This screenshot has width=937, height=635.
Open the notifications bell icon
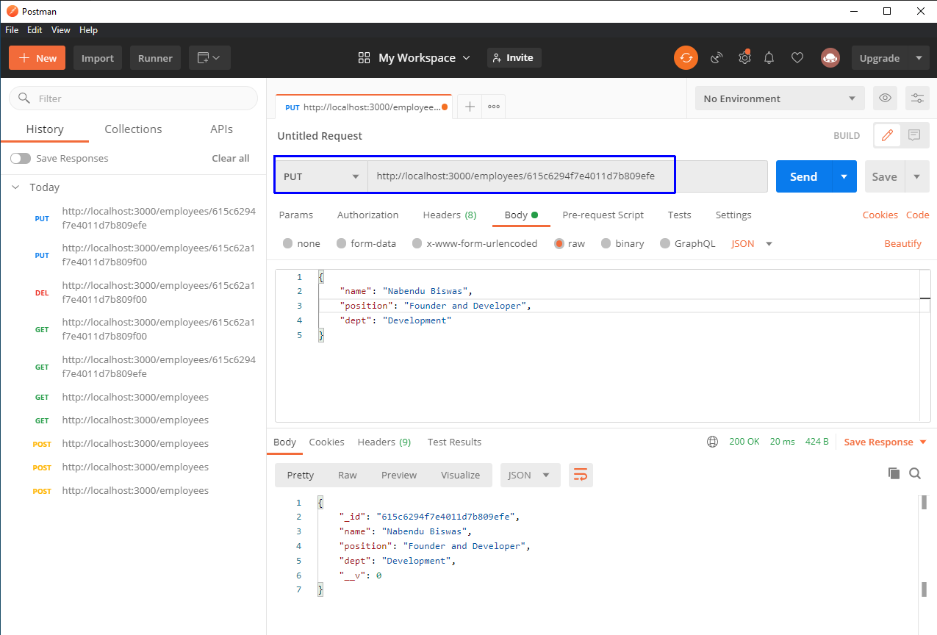769,58
